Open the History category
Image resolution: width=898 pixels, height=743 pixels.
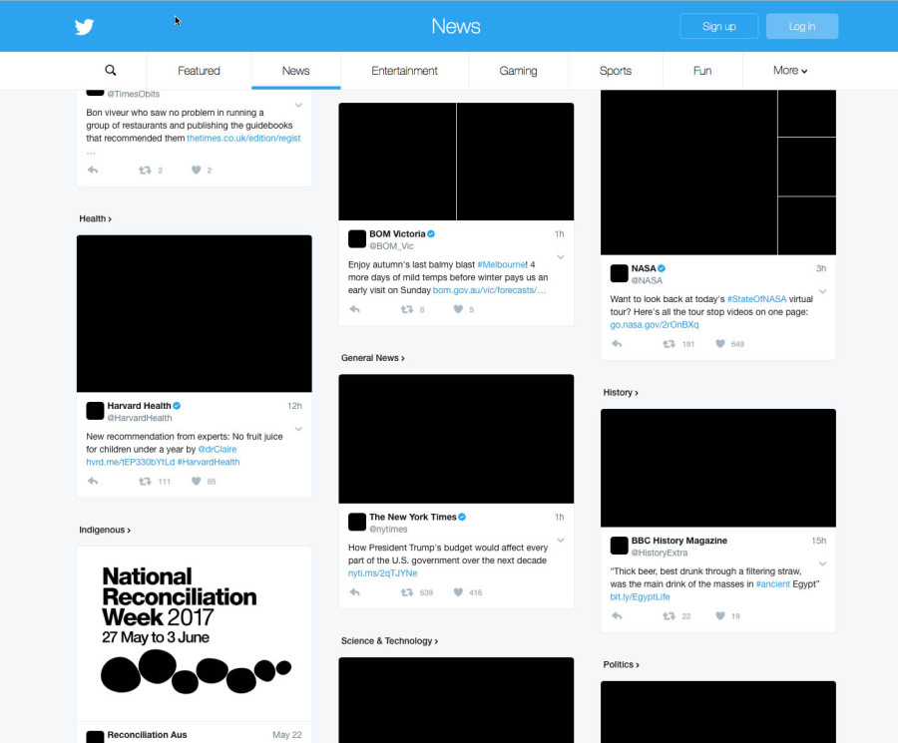coord(621,392)
